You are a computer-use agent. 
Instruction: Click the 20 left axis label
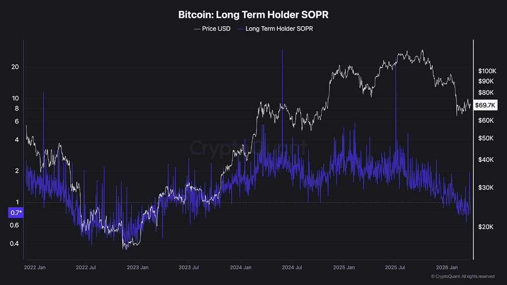pos(15,67)
